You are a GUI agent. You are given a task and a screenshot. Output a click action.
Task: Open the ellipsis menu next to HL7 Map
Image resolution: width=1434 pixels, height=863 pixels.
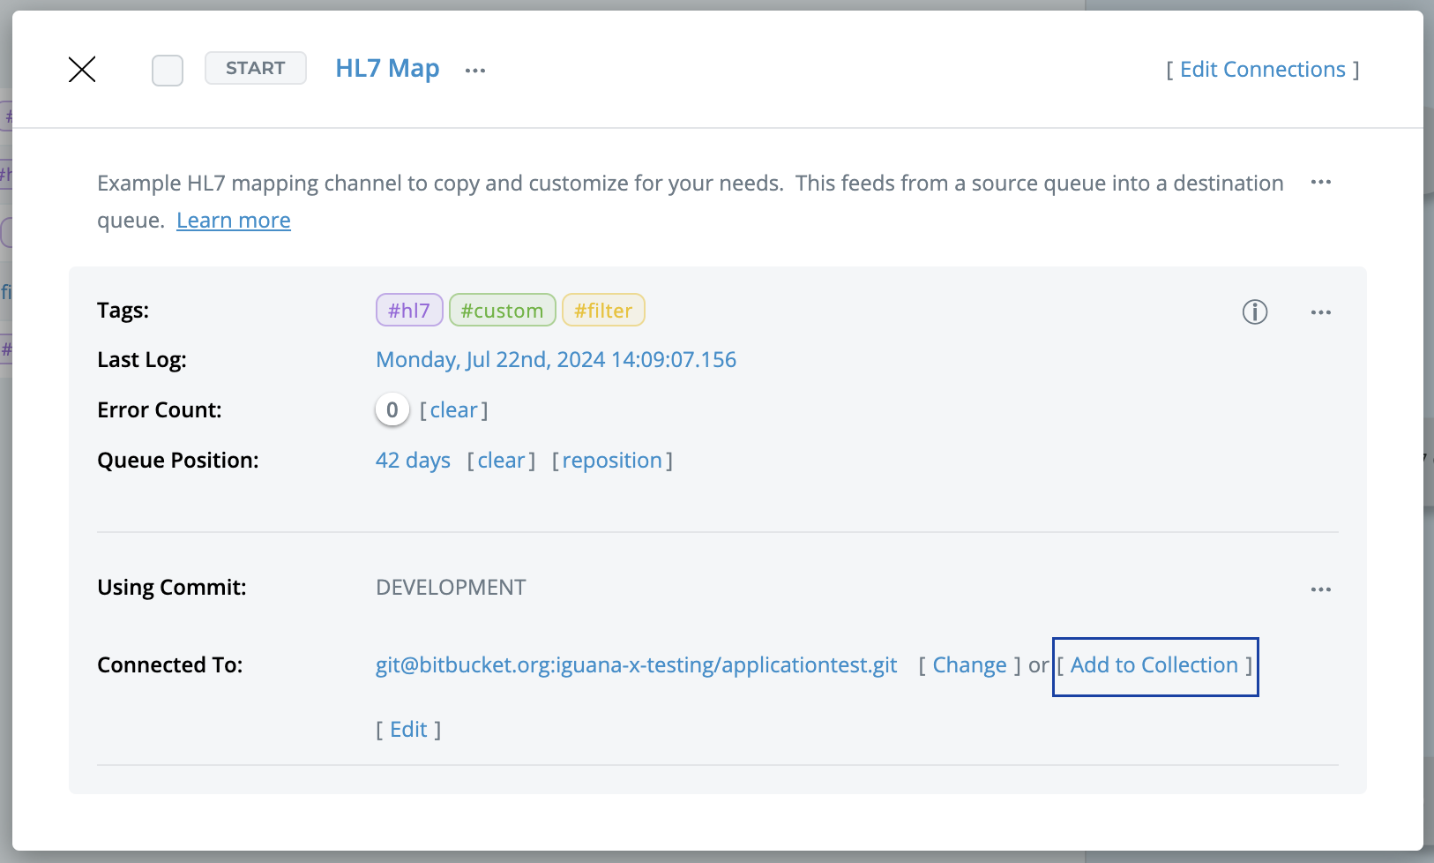475,71
